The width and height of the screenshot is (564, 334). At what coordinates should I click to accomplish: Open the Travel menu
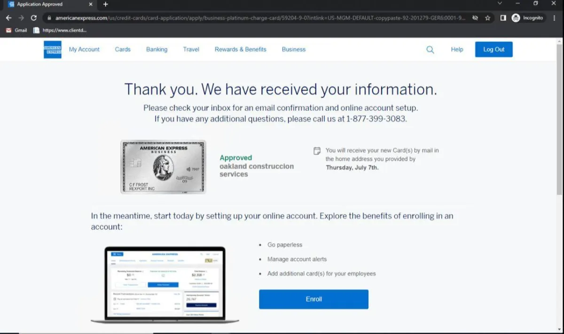pyautogui.click(x=191, y=49)
